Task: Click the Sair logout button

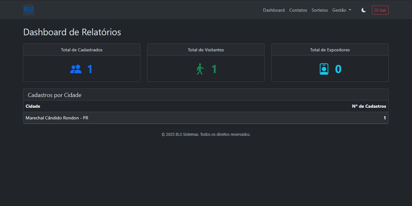Action: [x=380, y=10]
